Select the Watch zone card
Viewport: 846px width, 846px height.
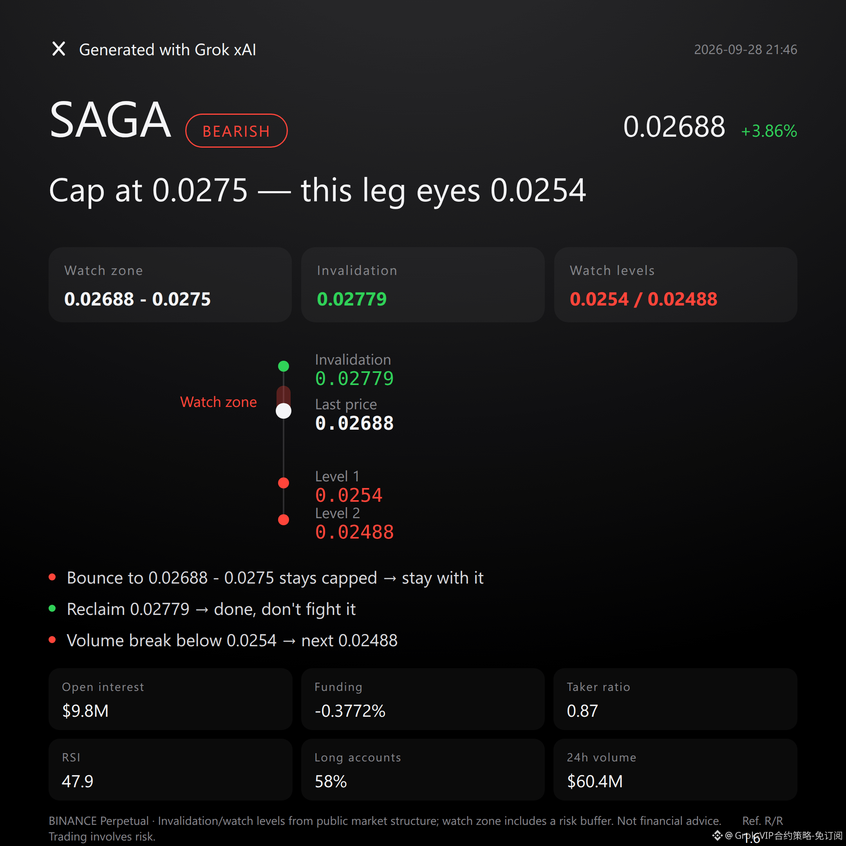click(170, 285)
